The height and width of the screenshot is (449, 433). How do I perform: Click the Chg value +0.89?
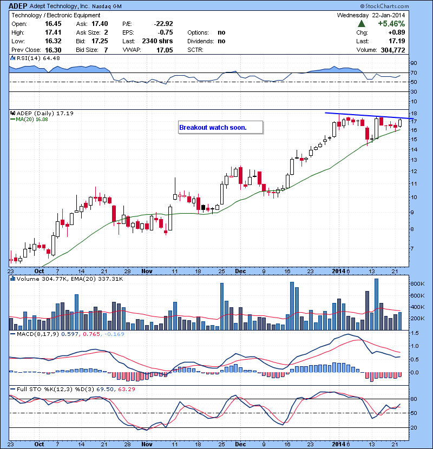tap(397, 32)
